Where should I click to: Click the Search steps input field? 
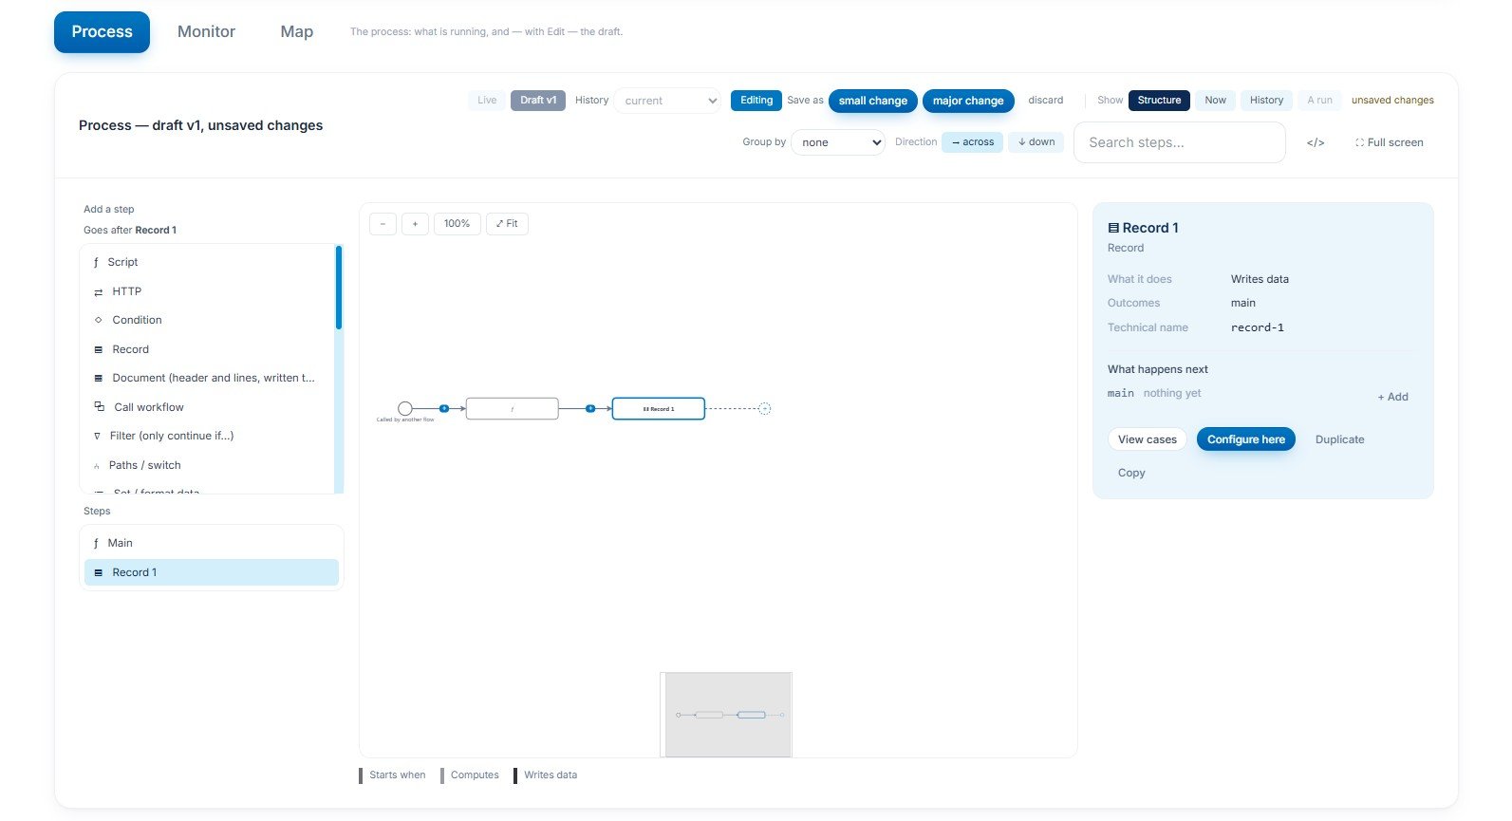tap(1180, 142)
